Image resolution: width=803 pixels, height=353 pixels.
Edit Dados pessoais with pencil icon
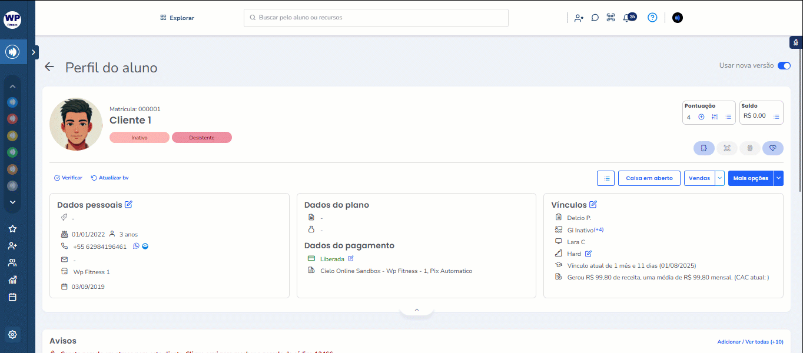tap(128, 205)
